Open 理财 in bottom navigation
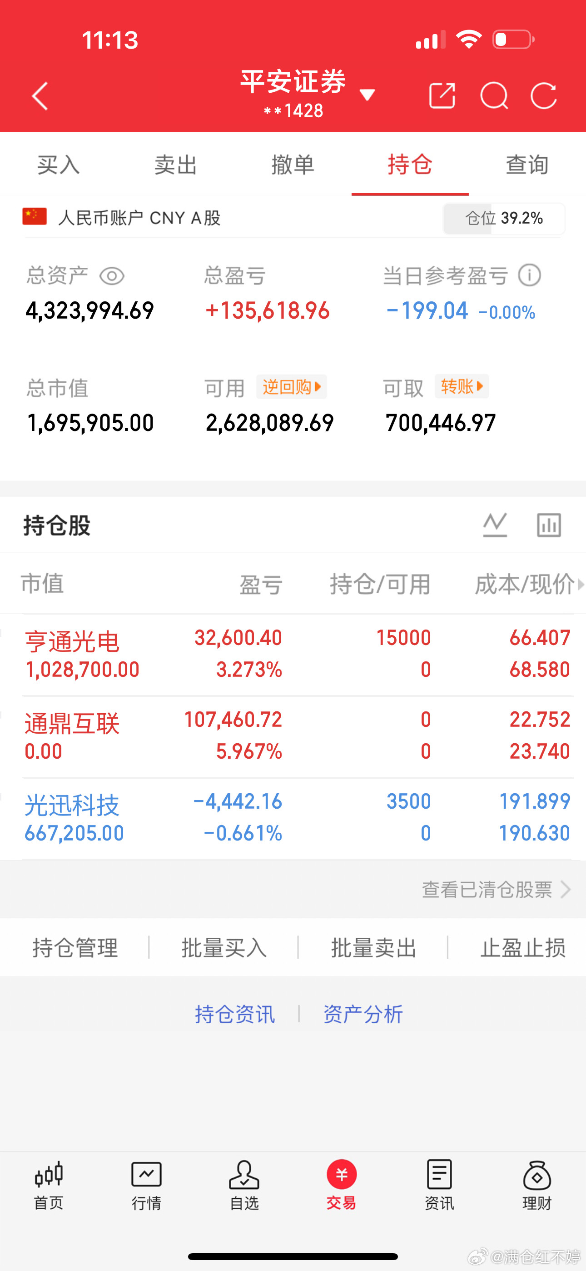586x1271 pixels. point(536,1186)
